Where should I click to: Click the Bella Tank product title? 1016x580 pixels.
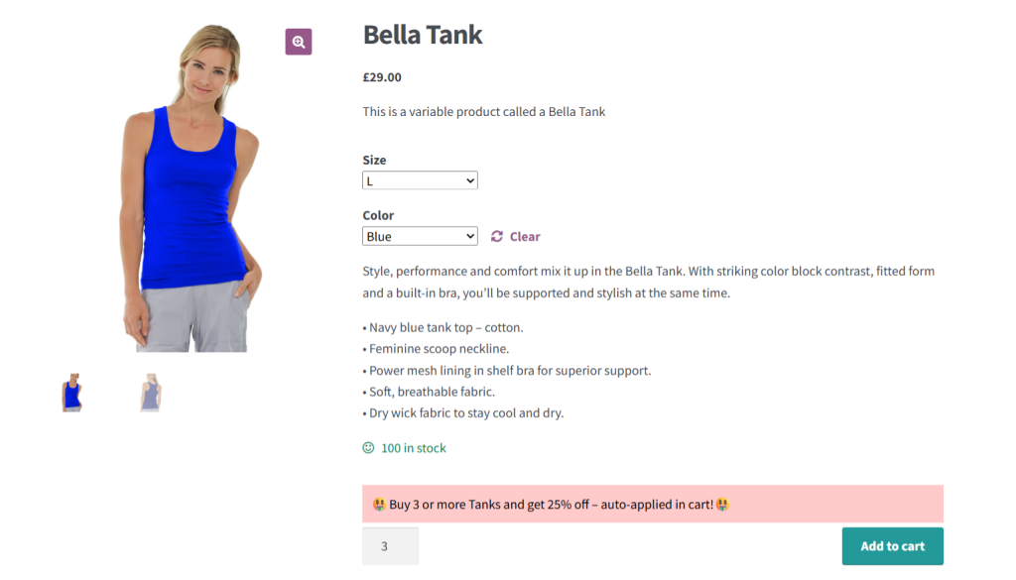pyautogui.click(x=423, y=35)
